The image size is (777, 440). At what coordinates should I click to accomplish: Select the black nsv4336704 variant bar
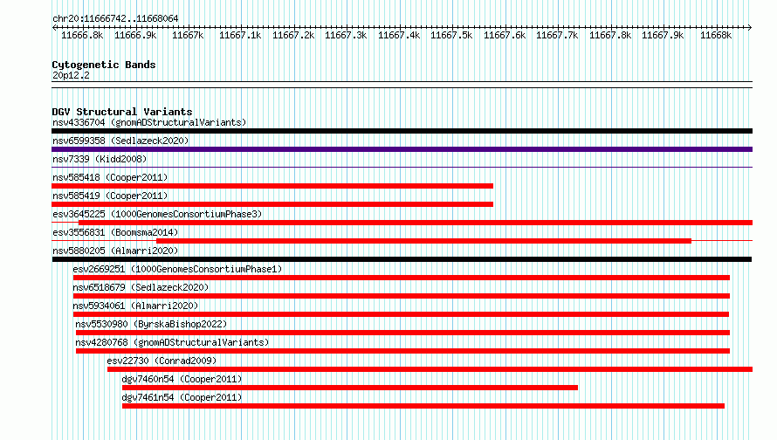pos(402,131)
